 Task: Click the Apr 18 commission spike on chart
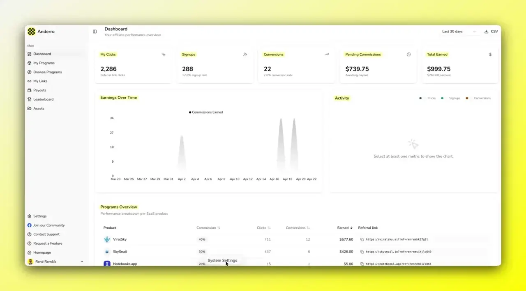pos(294,144)
